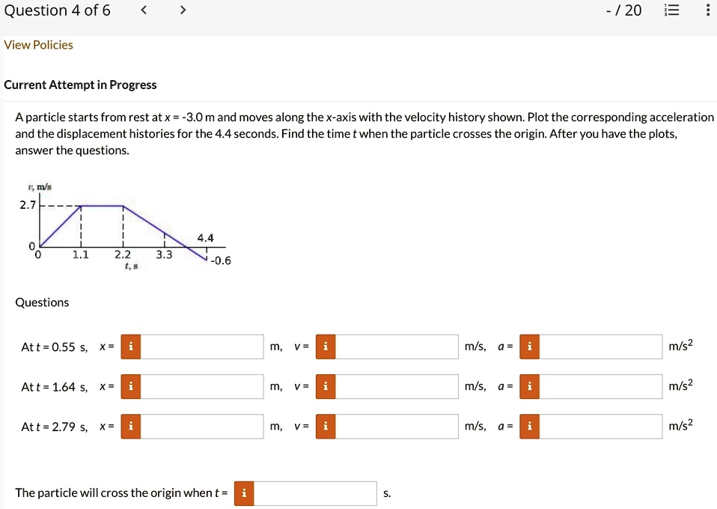The width and height of the screenshot is (717, 509).
Task: Click the info icon beside x at t = 2.79 s
Action: pyautogui.click(x=129, y=426)
